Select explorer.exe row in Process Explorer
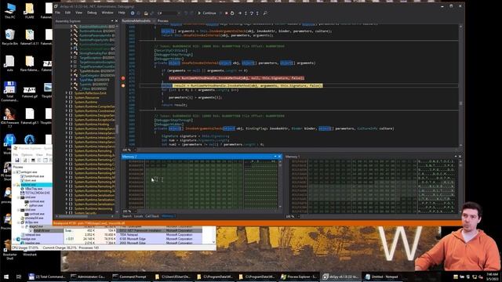Image resolution: width=502 pixels, height=282 pixels. pyautogui.click(x=32, y=185)
